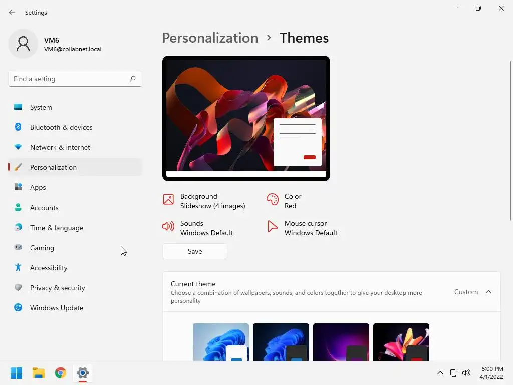Image resolution: width=513 pixels, height=385 pixels.
Task: Launch File Explorer from the taskbar
Action: pos(39,373)
